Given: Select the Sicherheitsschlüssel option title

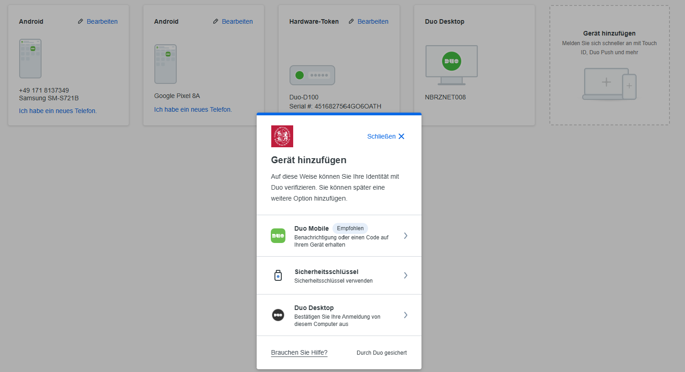Looking at the screenshot, I should [327, 272].
